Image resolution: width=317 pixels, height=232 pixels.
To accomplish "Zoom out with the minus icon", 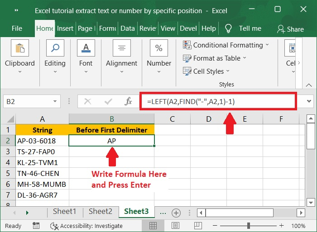I will click(215, 226).
